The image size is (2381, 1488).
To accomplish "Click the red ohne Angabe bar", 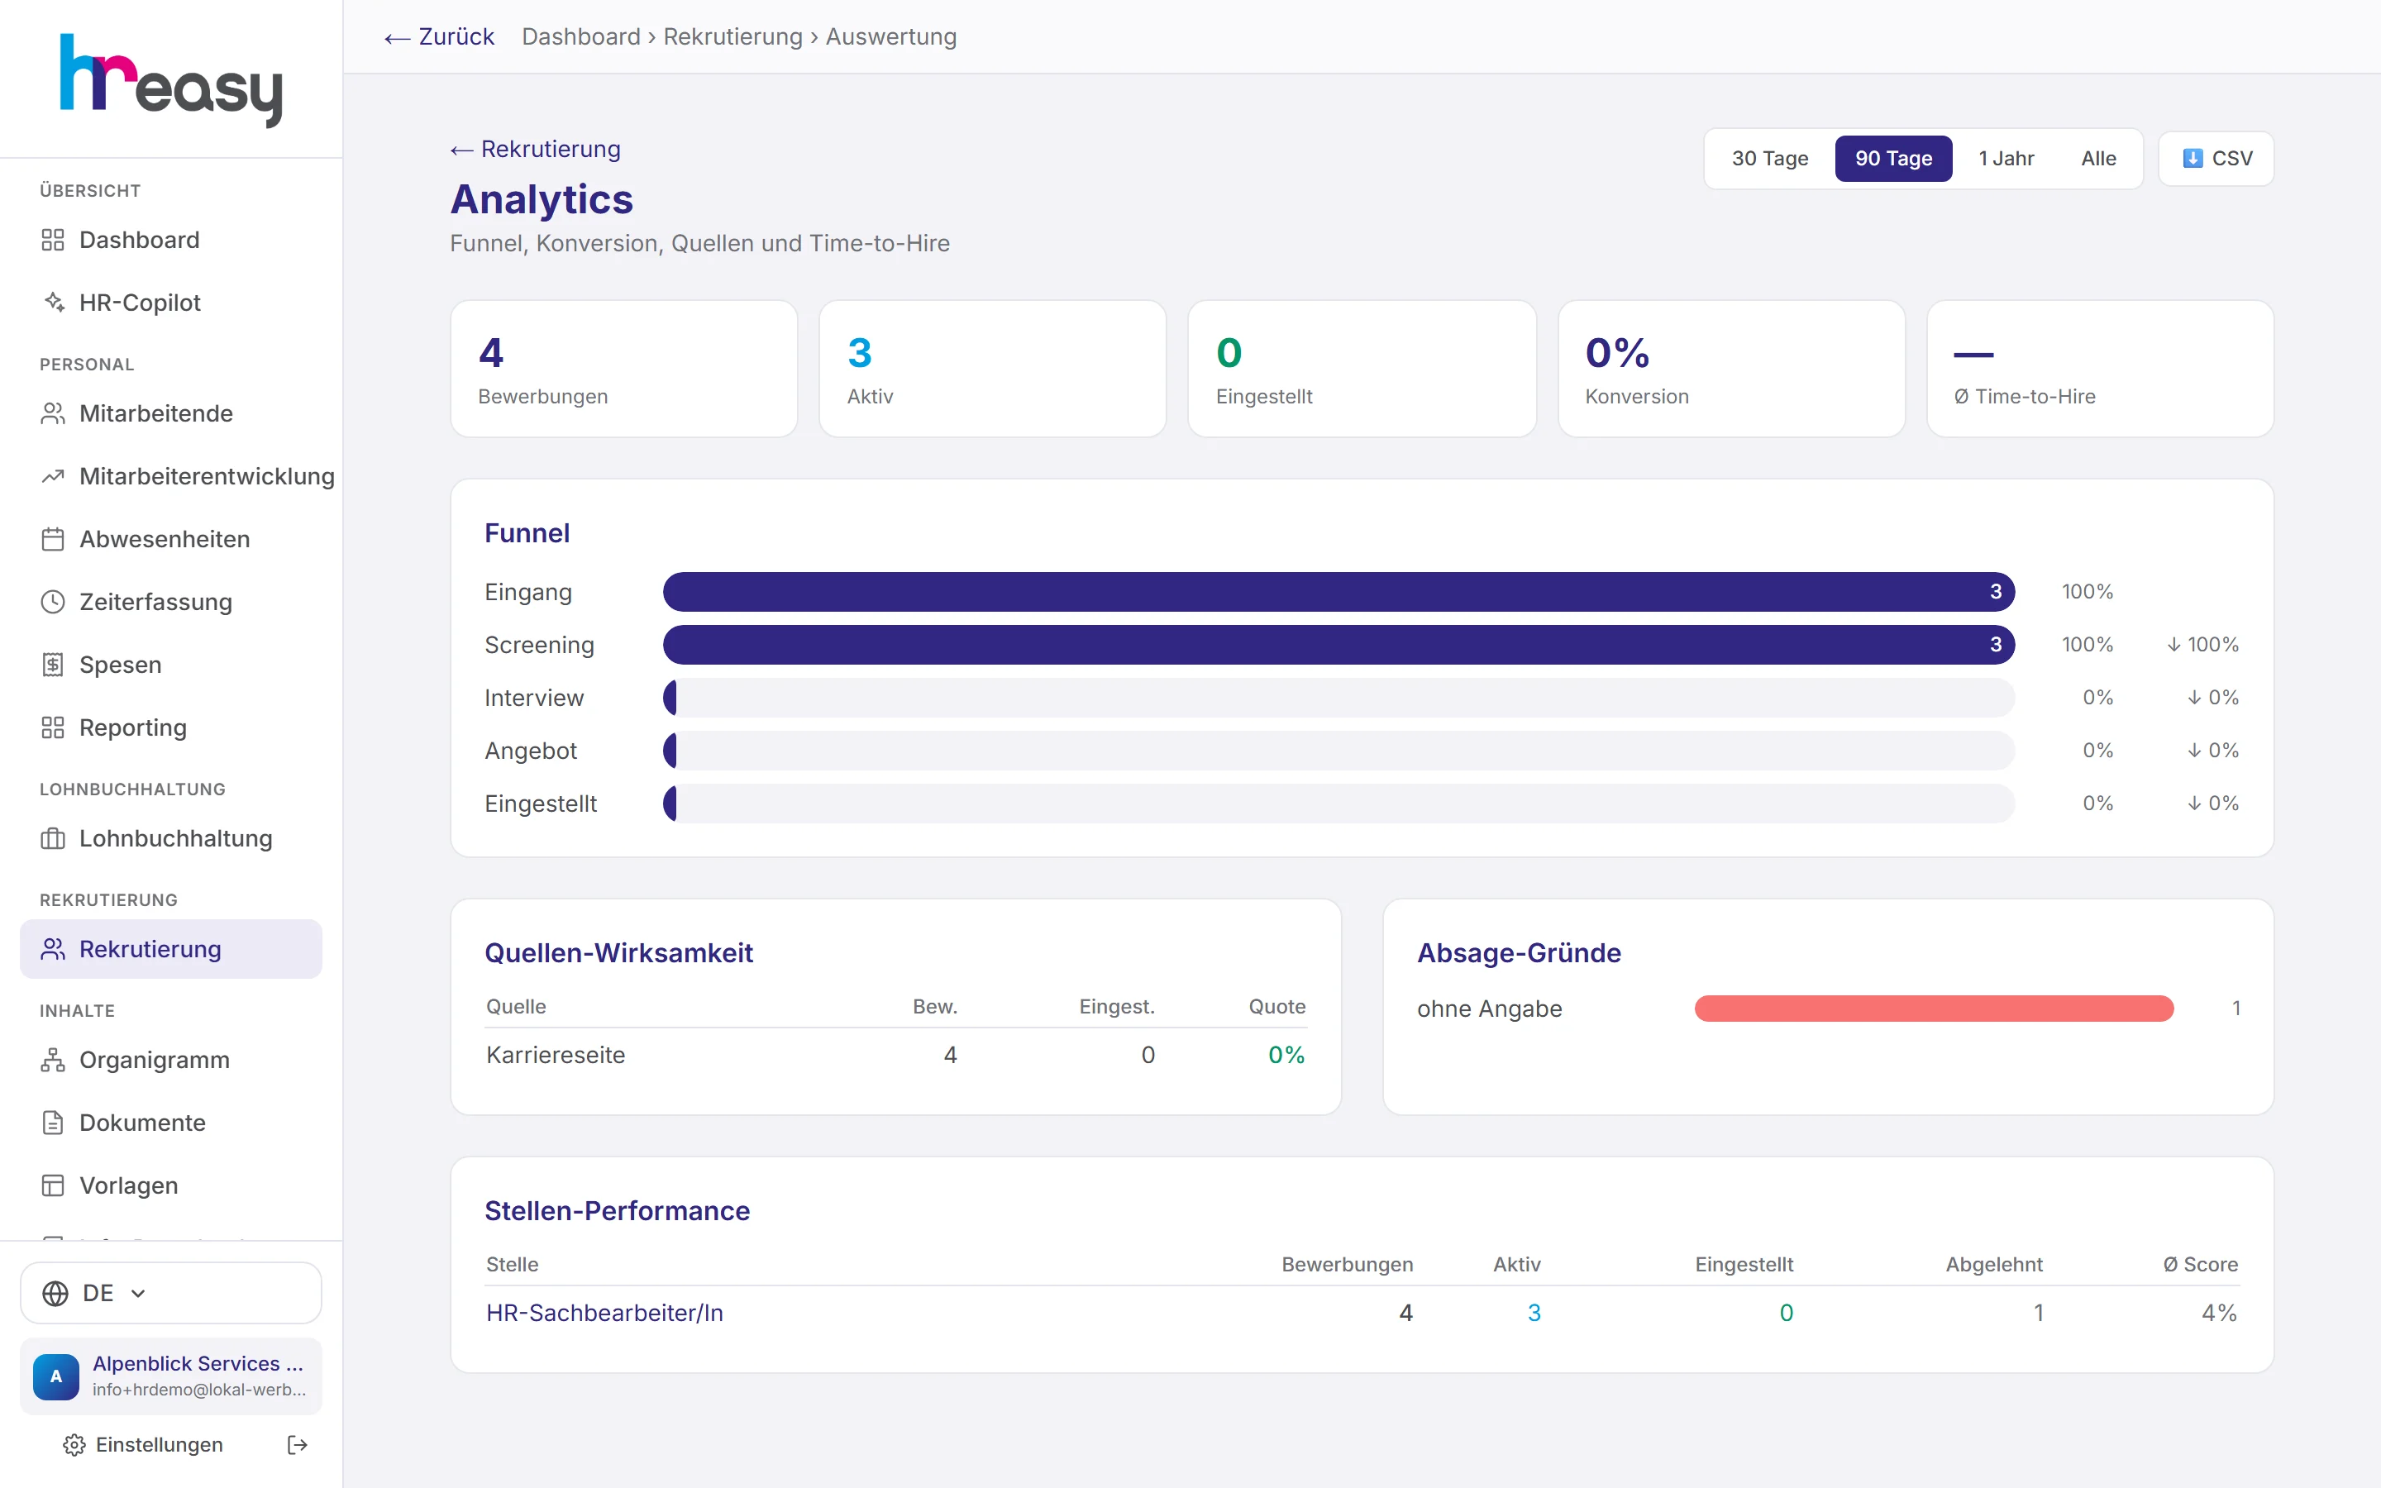I will (x=1934, y=1008).
